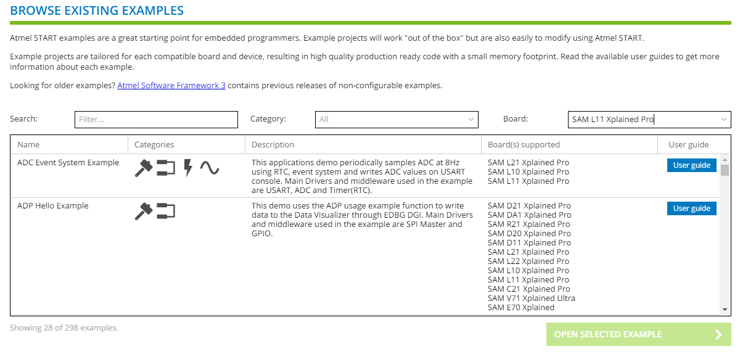Open the Category dropdown showing All
748x362 pixels.
pyautogui.click(x=397, y=120)
